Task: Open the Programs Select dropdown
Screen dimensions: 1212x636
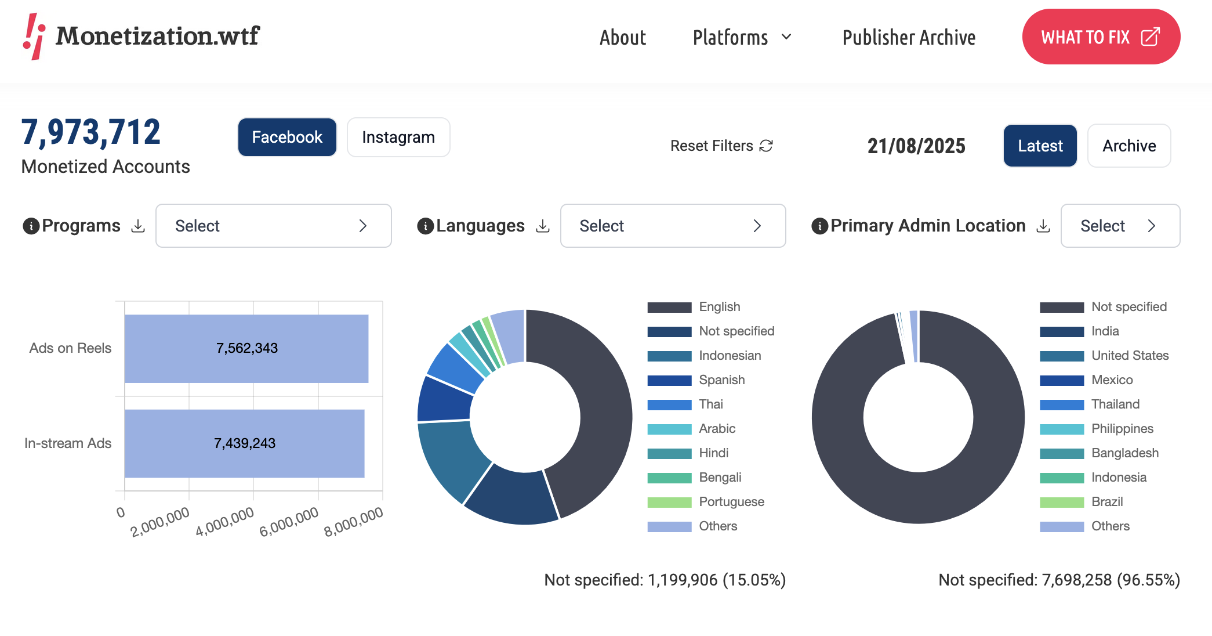Action: coord(274,226)
